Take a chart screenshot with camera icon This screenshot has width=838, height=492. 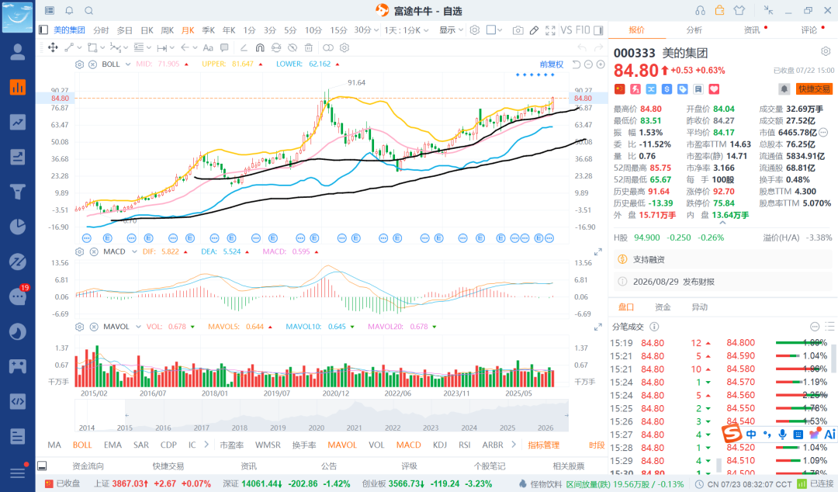click(x=518, y=30)
